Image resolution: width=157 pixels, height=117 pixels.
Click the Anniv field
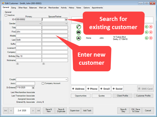25,84
